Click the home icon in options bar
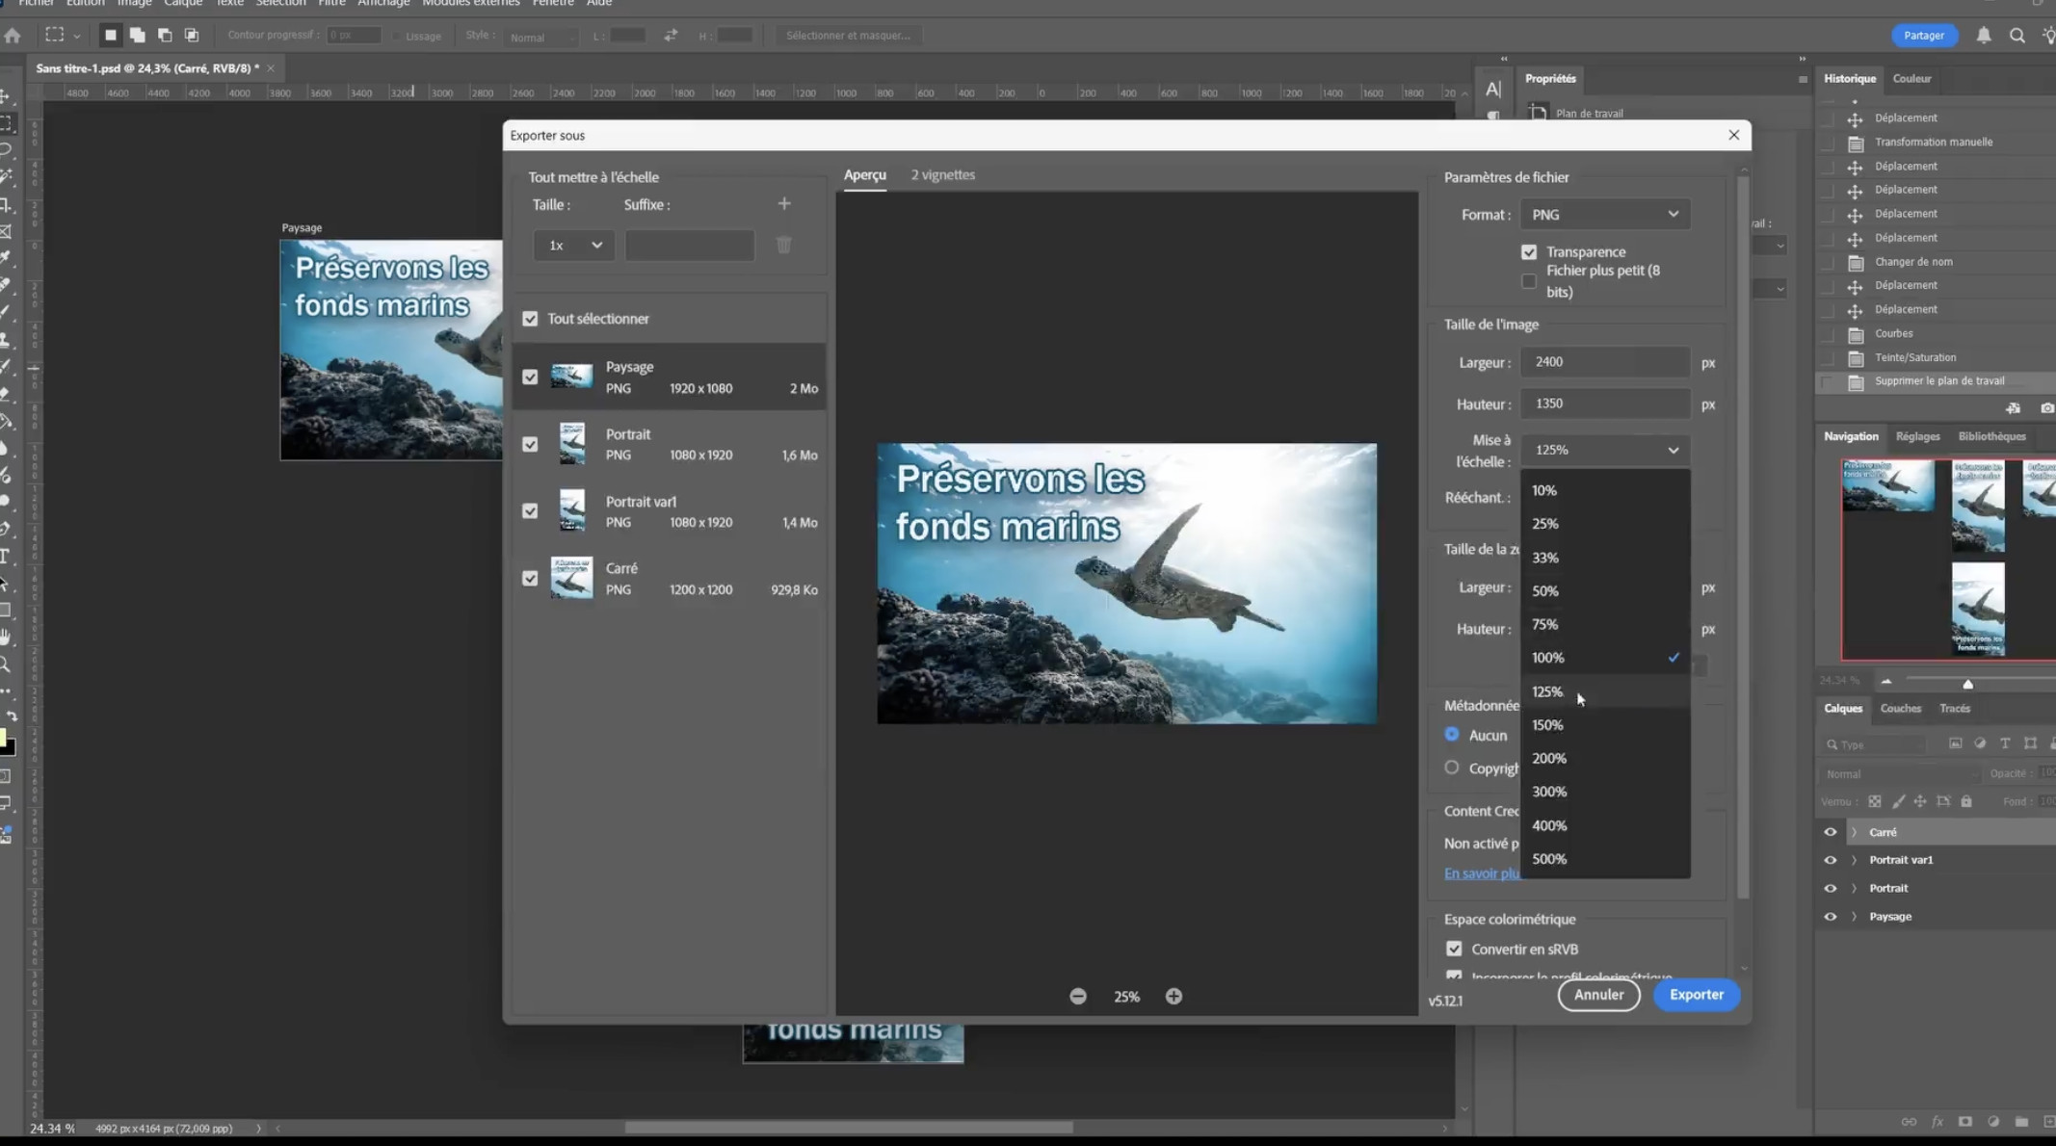This screenshot has height=1146, width=2056. tap(13, 36)
